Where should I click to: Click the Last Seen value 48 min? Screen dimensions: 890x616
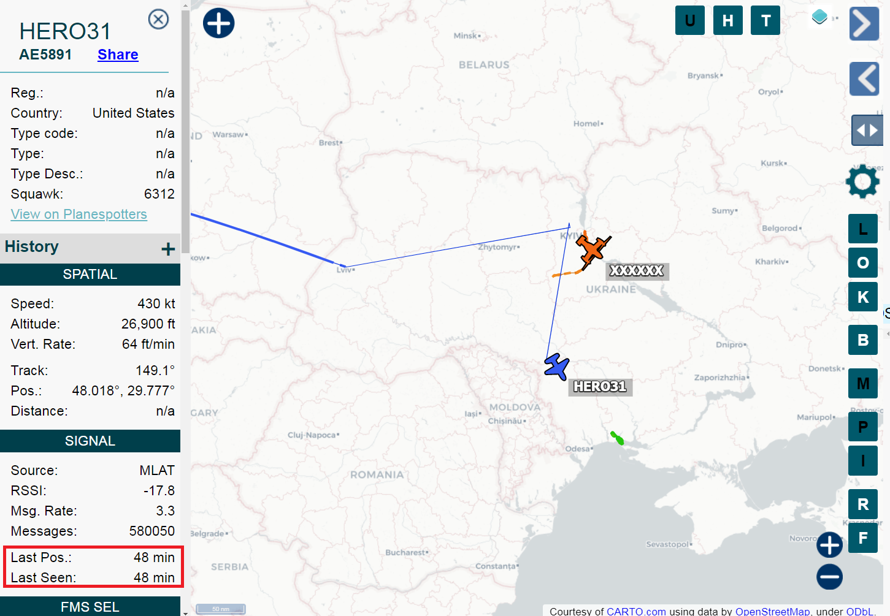pyautogui.click(x=155, y=578)
